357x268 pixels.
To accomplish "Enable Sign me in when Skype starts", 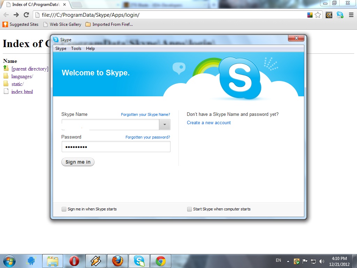I will point(64,209).
